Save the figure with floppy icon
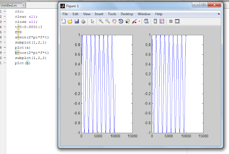The image size is (229, 154). 77,21
